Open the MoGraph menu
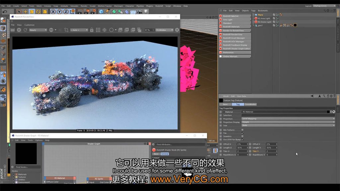The height and width of the screenshot is (191, 340). 119,6
